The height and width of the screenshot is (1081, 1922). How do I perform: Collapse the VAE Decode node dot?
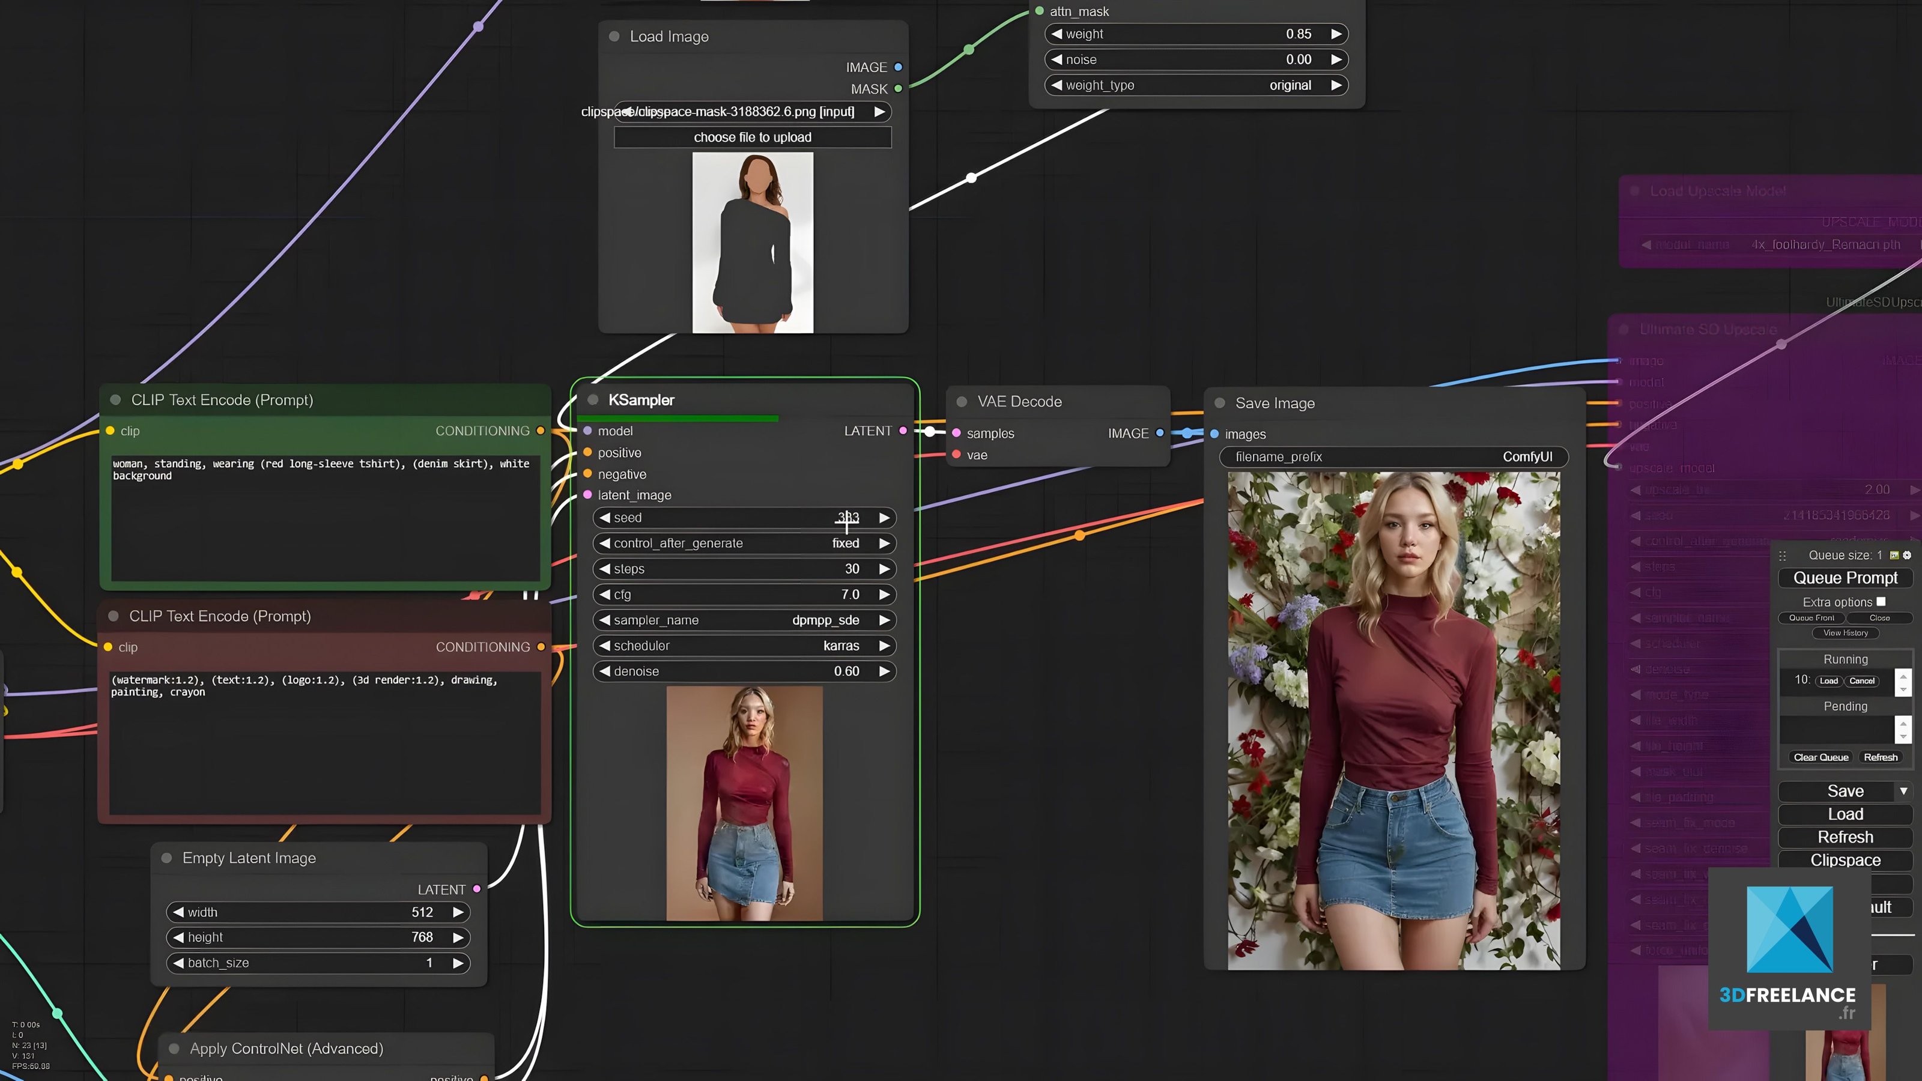962,401
